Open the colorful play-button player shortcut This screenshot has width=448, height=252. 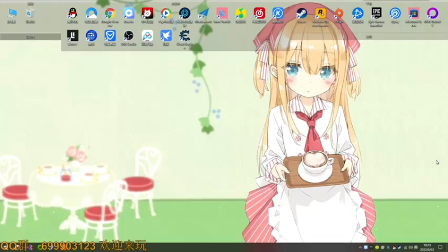pyautogui.click(x=166, y=16)
